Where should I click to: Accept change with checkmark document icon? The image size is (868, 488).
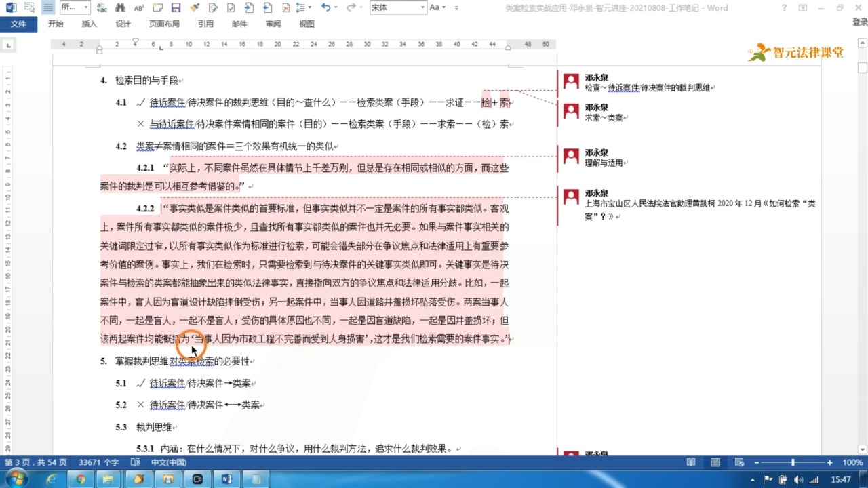click(231, 7)
